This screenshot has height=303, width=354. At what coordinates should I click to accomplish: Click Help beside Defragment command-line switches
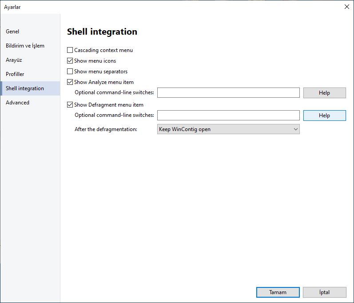click(324, 116)
